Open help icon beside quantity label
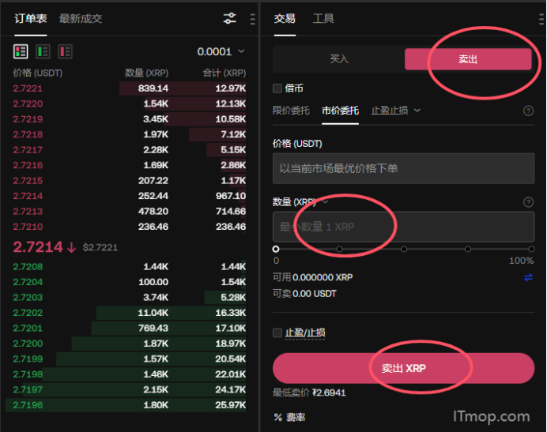The height and width of the screenshot is (432, 547). (x=528, y=202)
